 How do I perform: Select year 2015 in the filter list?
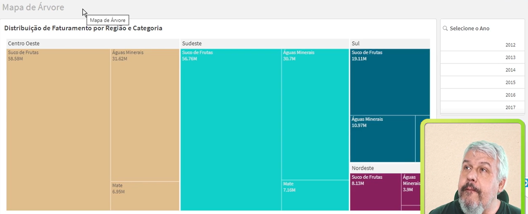(x=482, y=82)
